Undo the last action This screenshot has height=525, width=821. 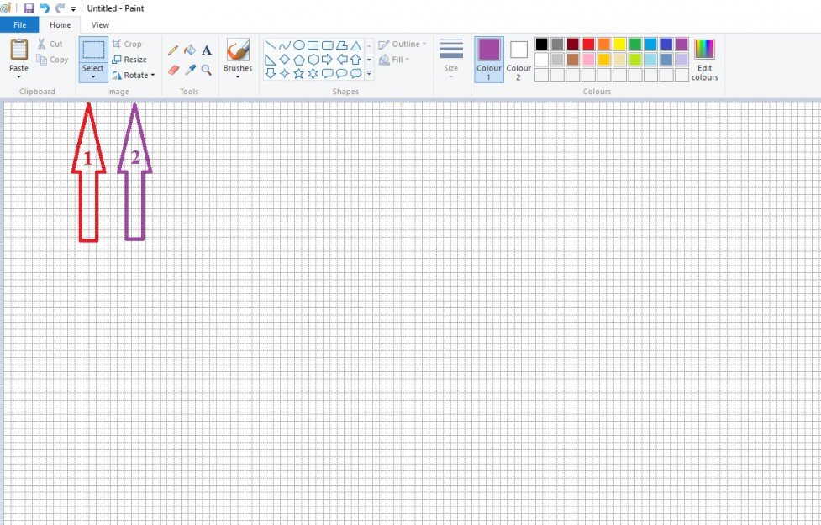tap(45, 8)
